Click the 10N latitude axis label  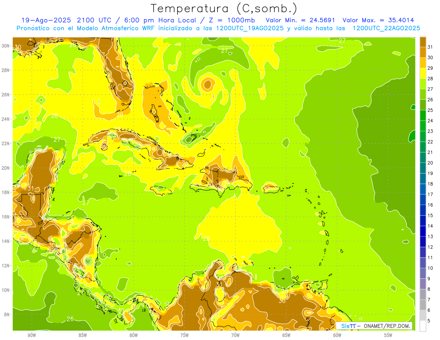click(x=5, y=290)
